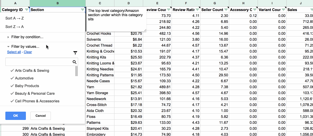Choose Sort Z → A option

[14, 27]
